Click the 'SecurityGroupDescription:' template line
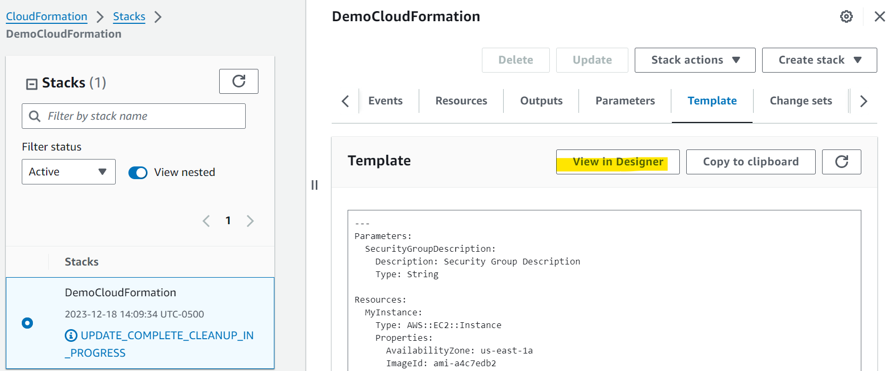Screen dimensions: 890x371 pyautogui.click(x=430, y=249)
